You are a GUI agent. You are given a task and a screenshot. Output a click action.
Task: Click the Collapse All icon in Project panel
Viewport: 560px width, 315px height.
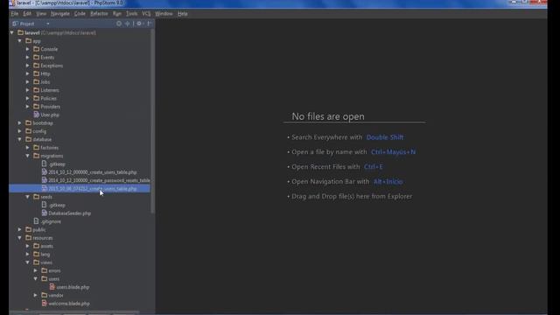point(128,24)
